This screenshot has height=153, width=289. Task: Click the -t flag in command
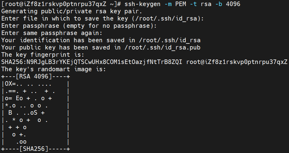pyautogui.click(x=193, y=4)
